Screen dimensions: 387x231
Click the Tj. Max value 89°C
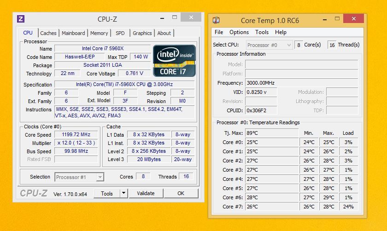272,133
